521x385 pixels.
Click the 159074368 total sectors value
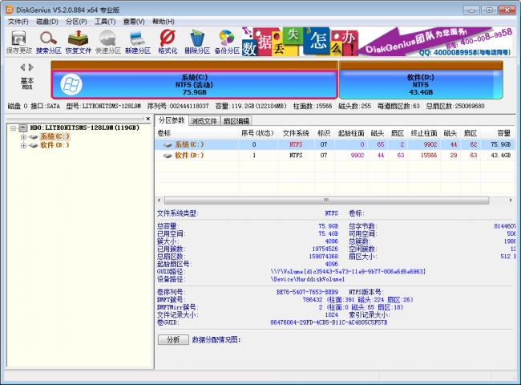325,257
